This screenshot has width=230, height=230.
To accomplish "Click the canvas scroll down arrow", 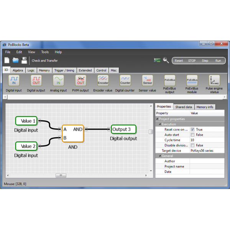I will [151, 171].
